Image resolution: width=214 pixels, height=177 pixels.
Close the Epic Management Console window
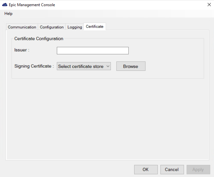point(209,5)
